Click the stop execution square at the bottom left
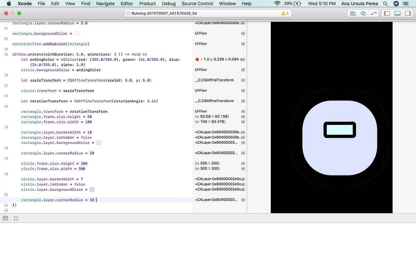The image size is (416, 260). pyautogui.click(x=16, y=218)
